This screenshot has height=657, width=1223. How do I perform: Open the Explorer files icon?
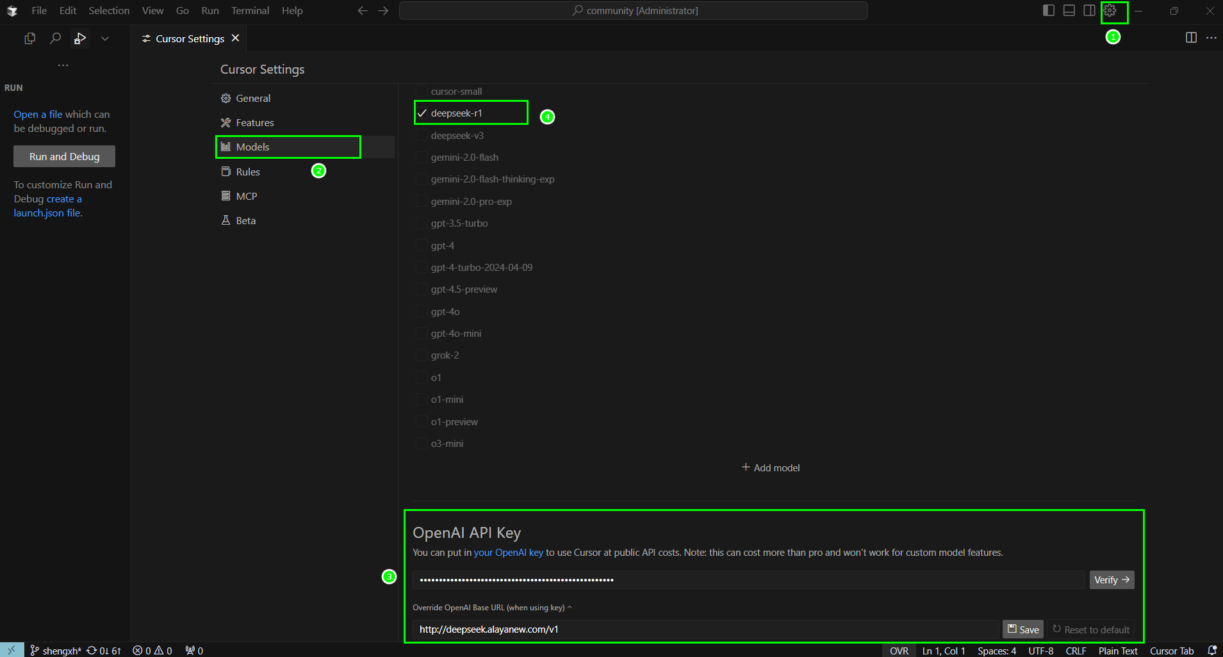(x=29, y=38)
